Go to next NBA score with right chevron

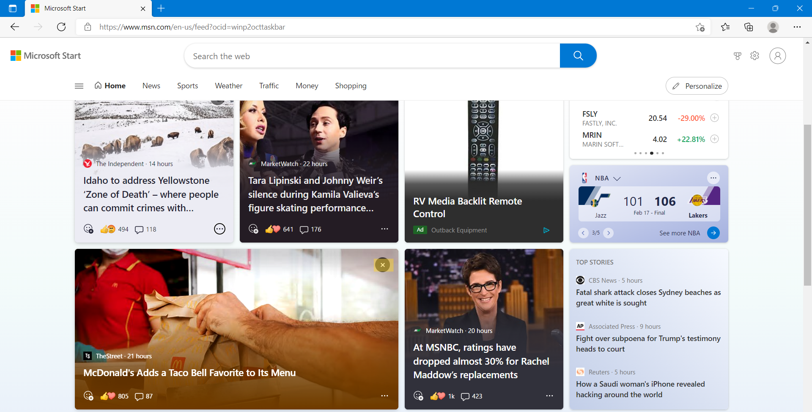609,233
